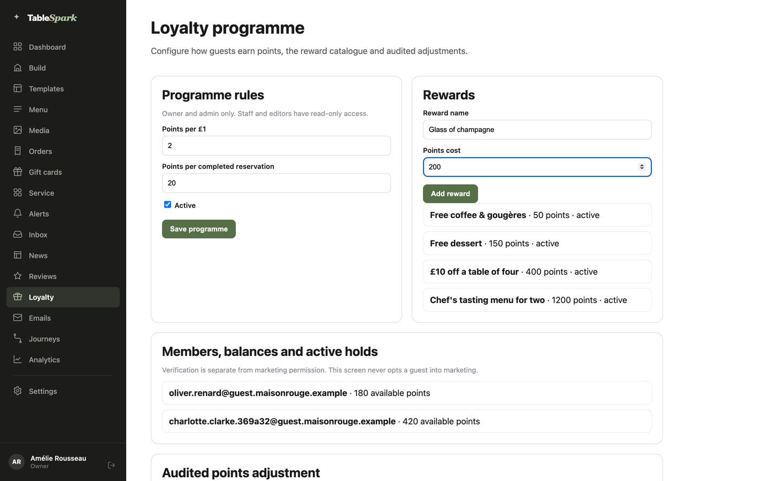Click the Build house icon
Viewport: 770px width, 481px height.
[18, 68]
